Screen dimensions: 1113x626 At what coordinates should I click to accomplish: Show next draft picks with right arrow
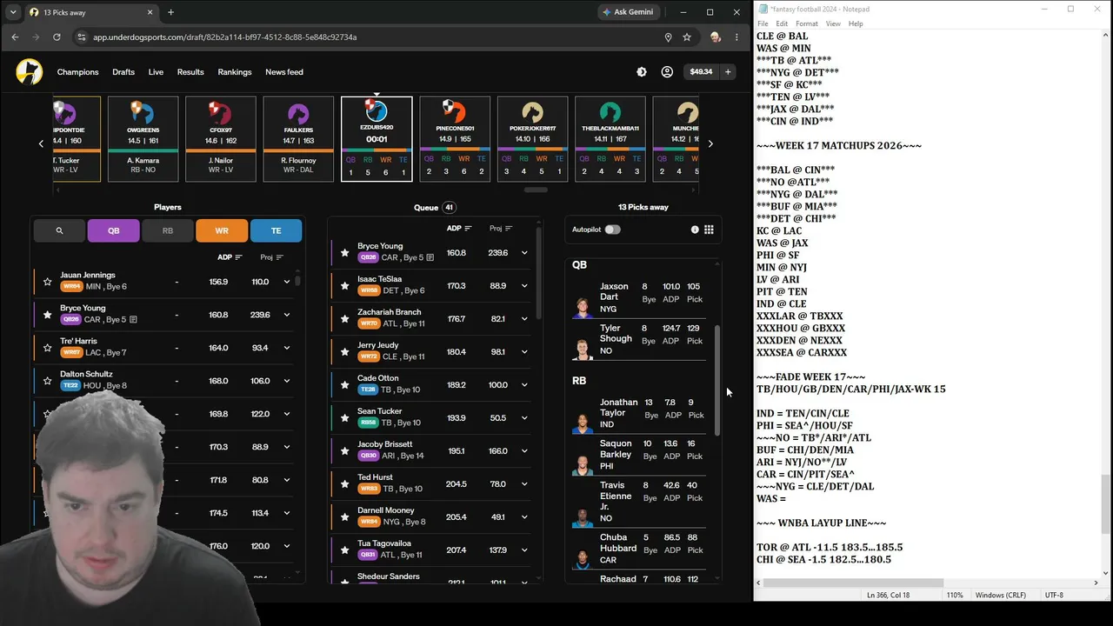coord(710,143)
